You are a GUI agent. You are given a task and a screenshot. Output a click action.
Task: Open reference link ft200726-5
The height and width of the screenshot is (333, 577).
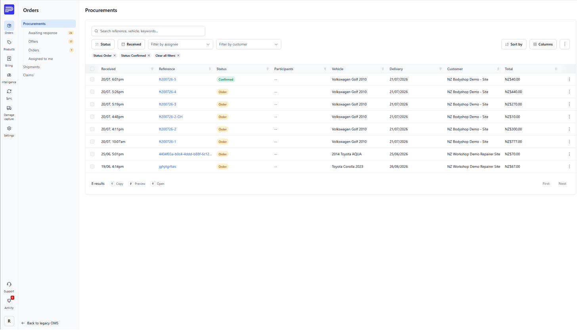click(x=167, y=79)
